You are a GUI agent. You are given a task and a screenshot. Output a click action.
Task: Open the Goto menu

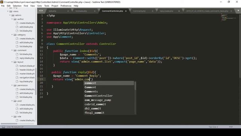point(40,6)
